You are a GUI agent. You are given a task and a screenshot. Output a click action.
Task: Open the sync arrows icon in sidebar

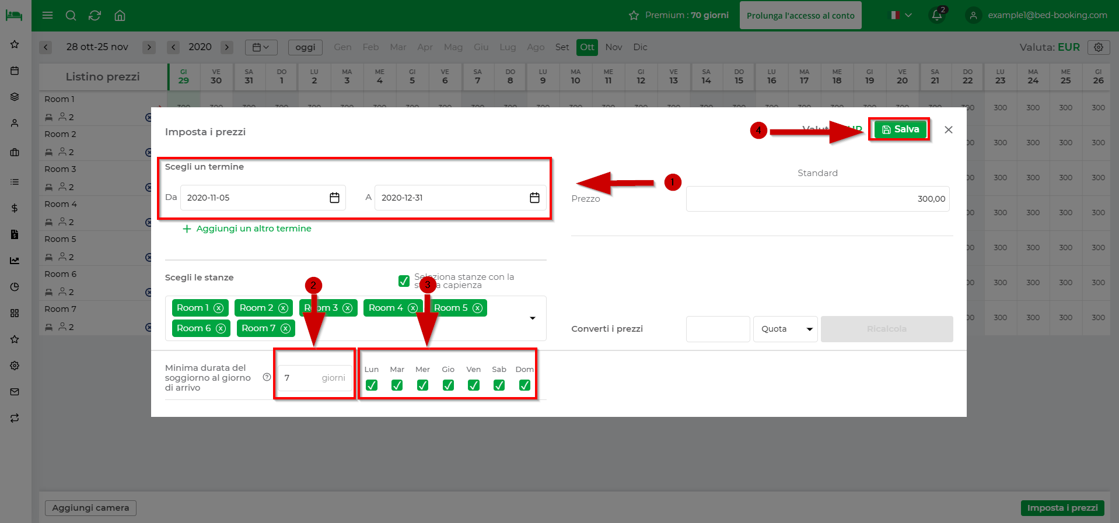click(x=15, y=418)
